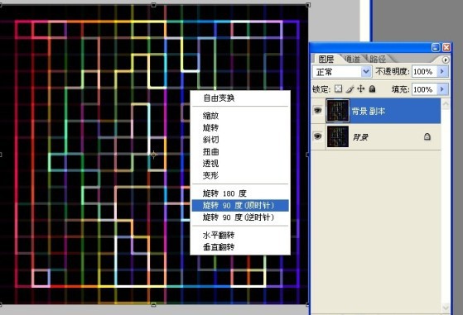Viewport: 463px width, 315px height.
Task: Choose 透视 transform option
Action: (x=210, y=164)
